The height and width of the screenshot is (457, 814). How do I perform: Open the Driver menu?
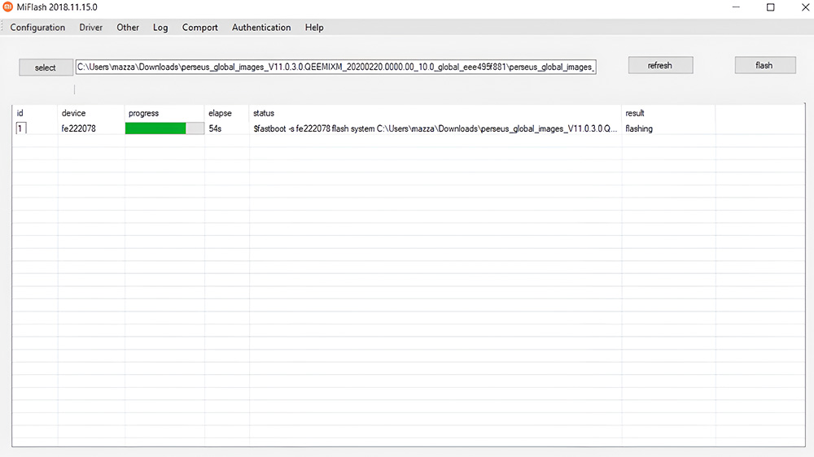(x=91, y=28)
